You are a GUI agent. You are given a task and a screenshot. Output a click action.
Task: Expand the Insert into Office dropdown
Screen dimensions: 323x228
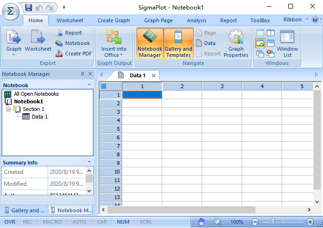pyautogui.click(x=114, y=49)
